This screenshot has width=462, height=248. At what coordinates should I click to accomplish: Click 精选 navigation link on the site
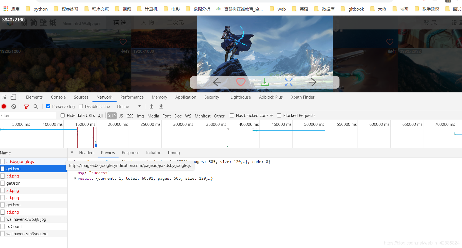pos(120,22)
